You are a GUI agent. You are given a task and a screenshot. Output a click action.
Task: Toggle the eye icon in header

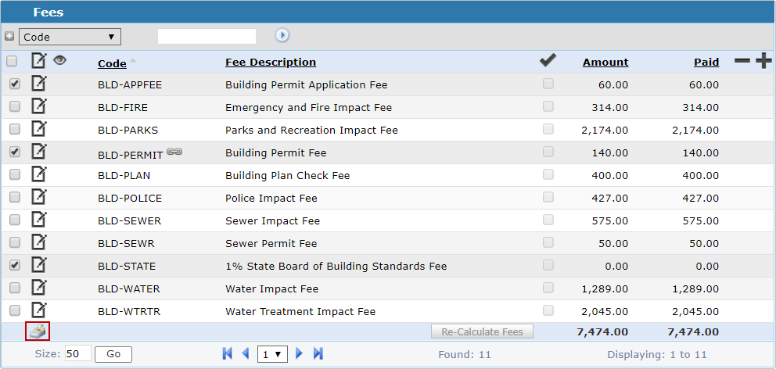(x=59, y=60)
